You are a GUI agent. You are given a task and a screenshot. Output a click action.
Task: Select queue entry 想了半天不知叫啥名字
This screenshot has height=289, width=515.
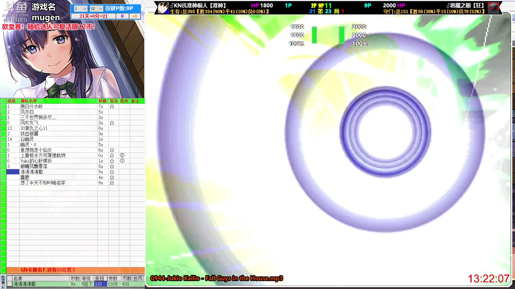coord(43,183)
